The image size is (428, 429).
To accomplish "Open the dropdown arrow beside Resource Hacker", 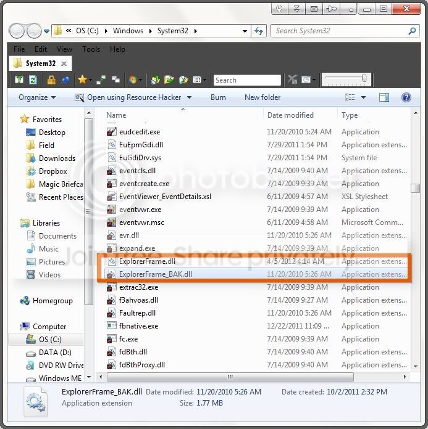I will click(189, 97).
